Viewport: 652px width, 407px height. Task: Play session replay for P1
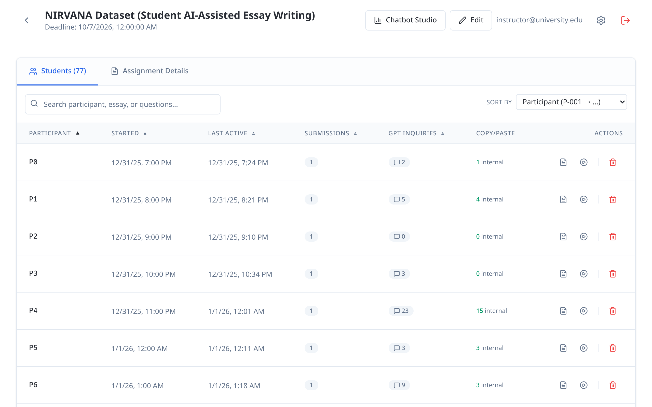click(x=583, y=199)
